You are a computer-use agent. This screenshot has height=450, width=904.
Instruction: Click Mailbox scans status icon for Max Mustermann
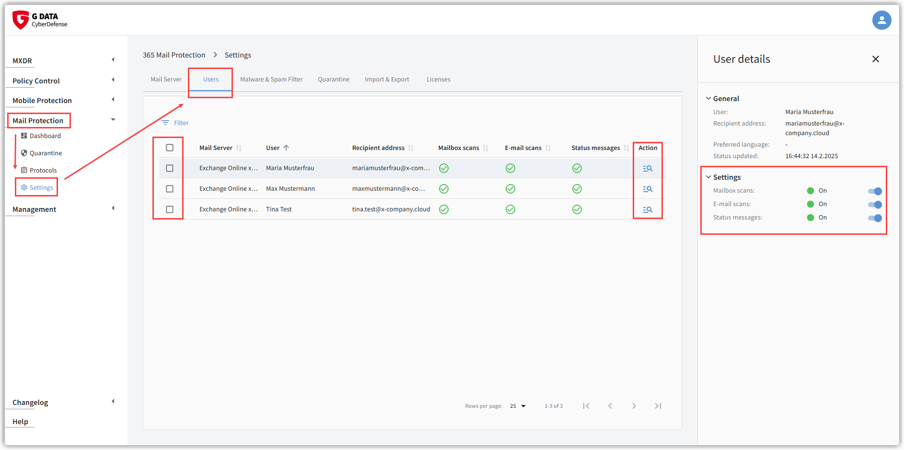[444, 189]
